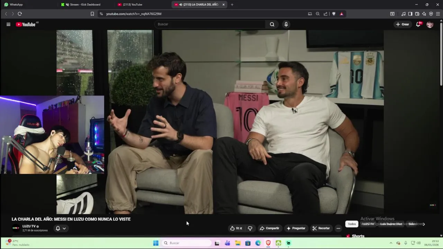Image resolution: width=443 pixels, height=249 pixels.
Task: Reload the page with refresh icon
Action: [20, 14]
